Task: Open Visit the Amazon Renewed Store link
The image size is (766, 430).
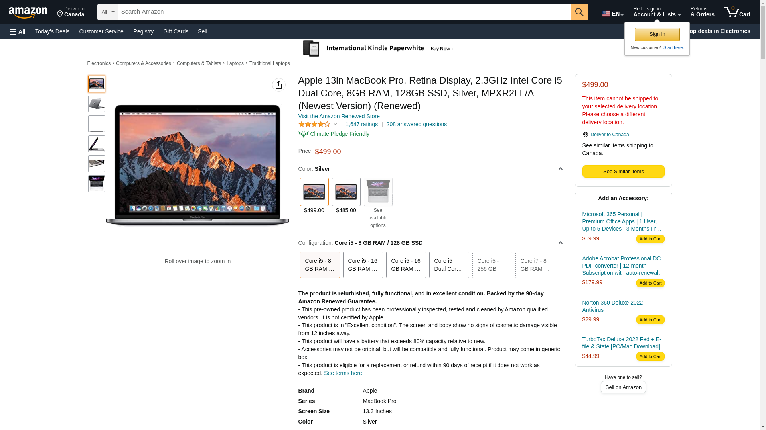Action: point(339,117)
